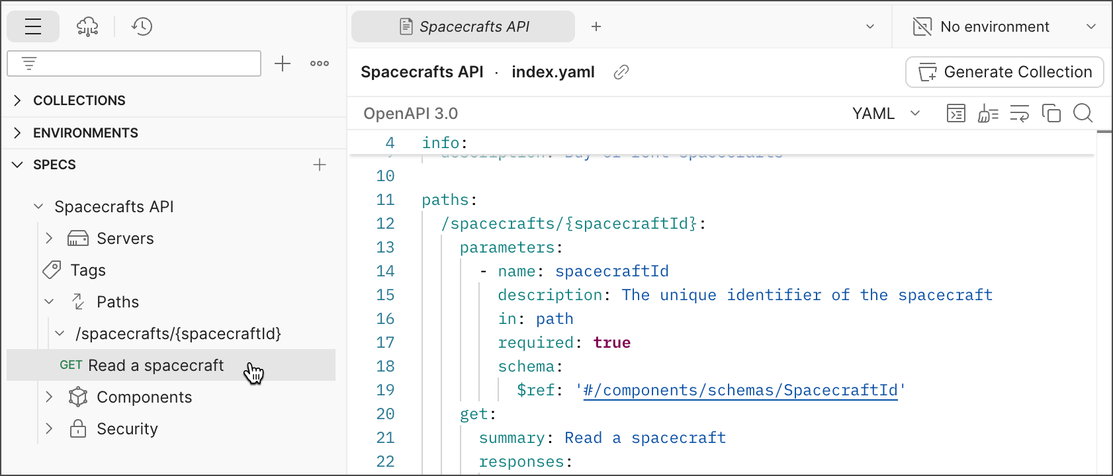Click the beautify broom icon
Image resolution: width=1113 pixels, height=476 pixels.
(988, 114)
